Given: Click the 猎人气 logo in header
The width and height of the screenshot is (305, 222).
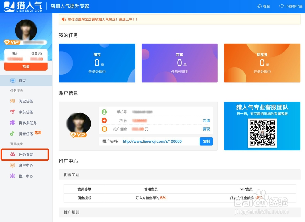Looking at the screenshot, I should click(23, 6).
